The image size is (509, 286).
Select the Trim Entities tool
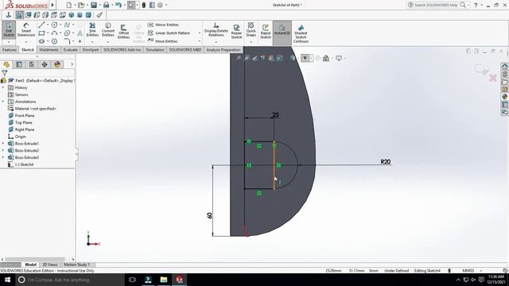tap(92, 30)
